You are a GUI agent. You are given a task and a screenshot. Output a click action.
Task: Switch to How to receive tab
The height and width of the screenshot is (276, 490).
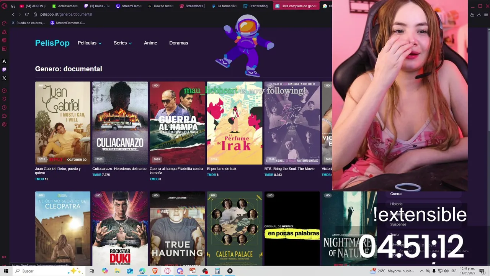pyautogui.click(x=160, y=6)
